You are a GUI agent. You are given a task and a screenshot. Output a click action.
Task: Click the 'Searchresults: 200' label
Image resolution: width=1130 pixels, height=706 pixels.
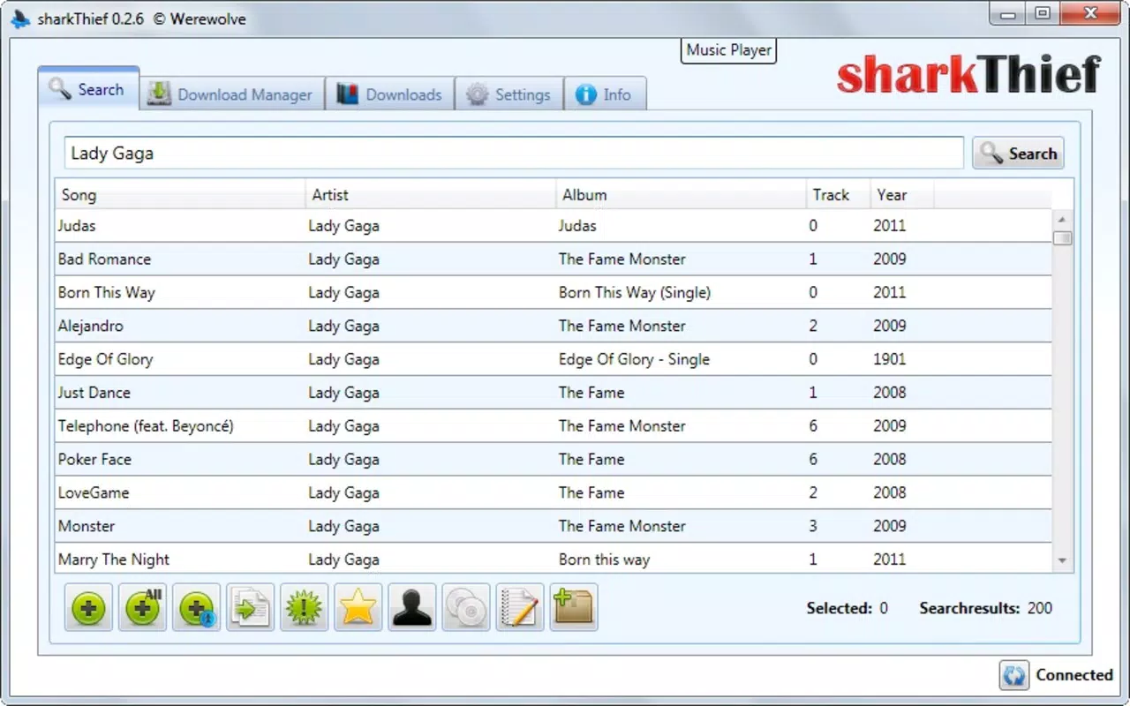tap(985, 608)
